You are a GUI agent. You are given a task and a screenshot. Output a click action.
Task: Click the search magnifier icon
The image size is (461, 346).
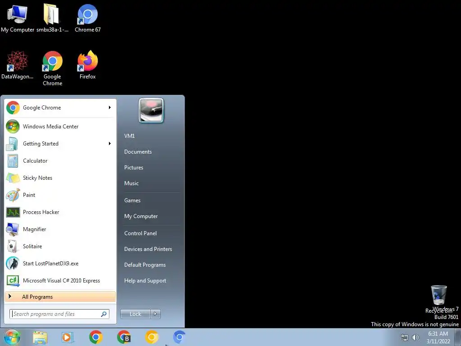pos(104,314)
